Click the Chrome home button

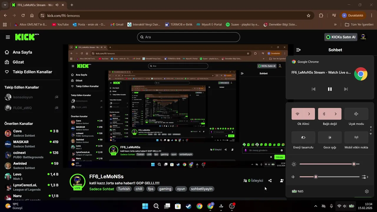32,15
